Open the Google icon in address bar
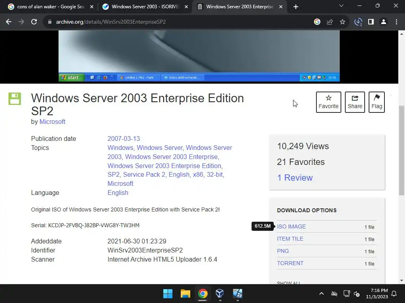Image resolution: width=405 pixels, height=303 pixels. click(317, 22)
